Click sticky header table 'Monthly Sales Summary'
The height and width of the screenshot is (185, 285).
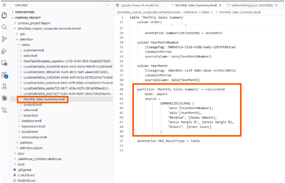(x=157, y=18)
